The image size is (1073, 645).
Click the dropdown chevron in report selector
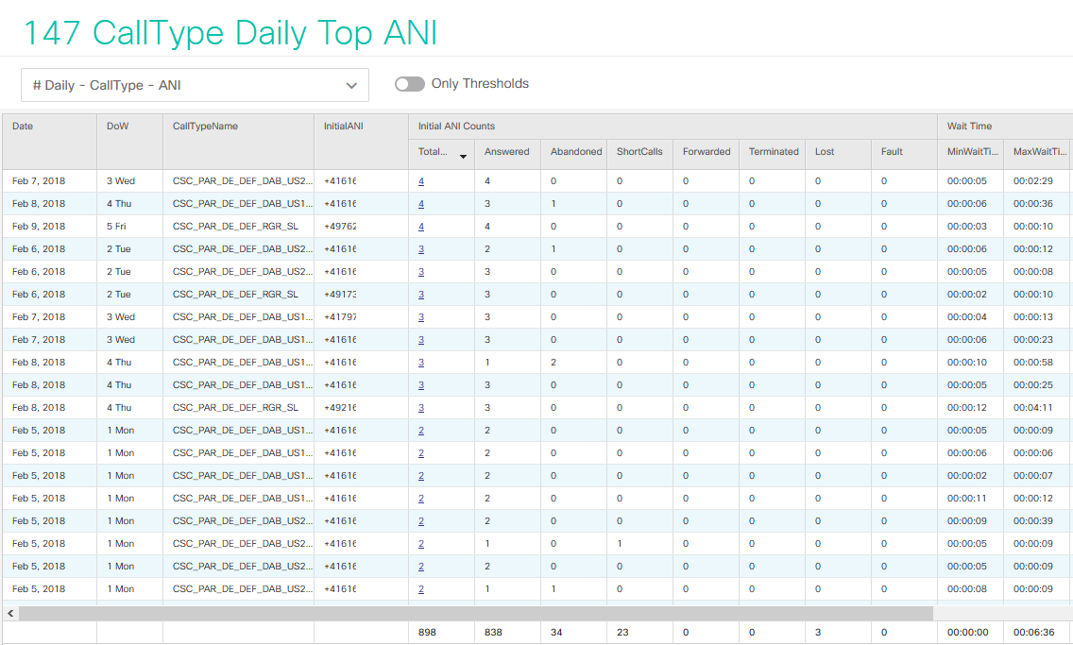[351, 86]
